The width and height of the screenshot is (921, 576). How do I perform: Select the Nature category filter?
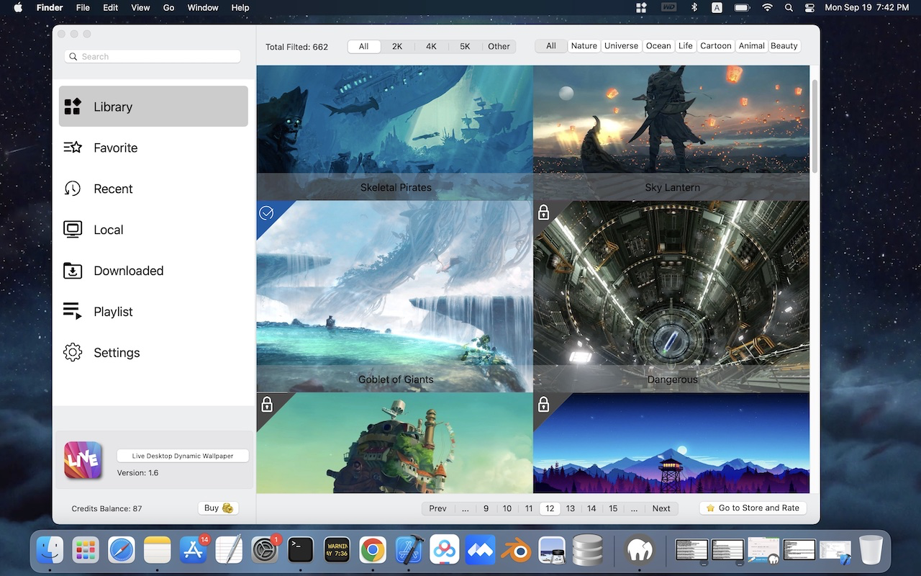(x=584, y=46)
